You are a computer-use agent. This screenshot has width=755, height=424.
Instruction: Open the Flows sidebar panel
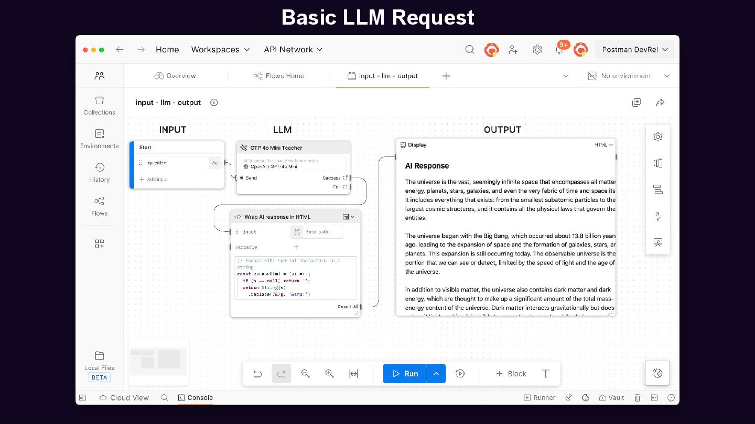99,206
